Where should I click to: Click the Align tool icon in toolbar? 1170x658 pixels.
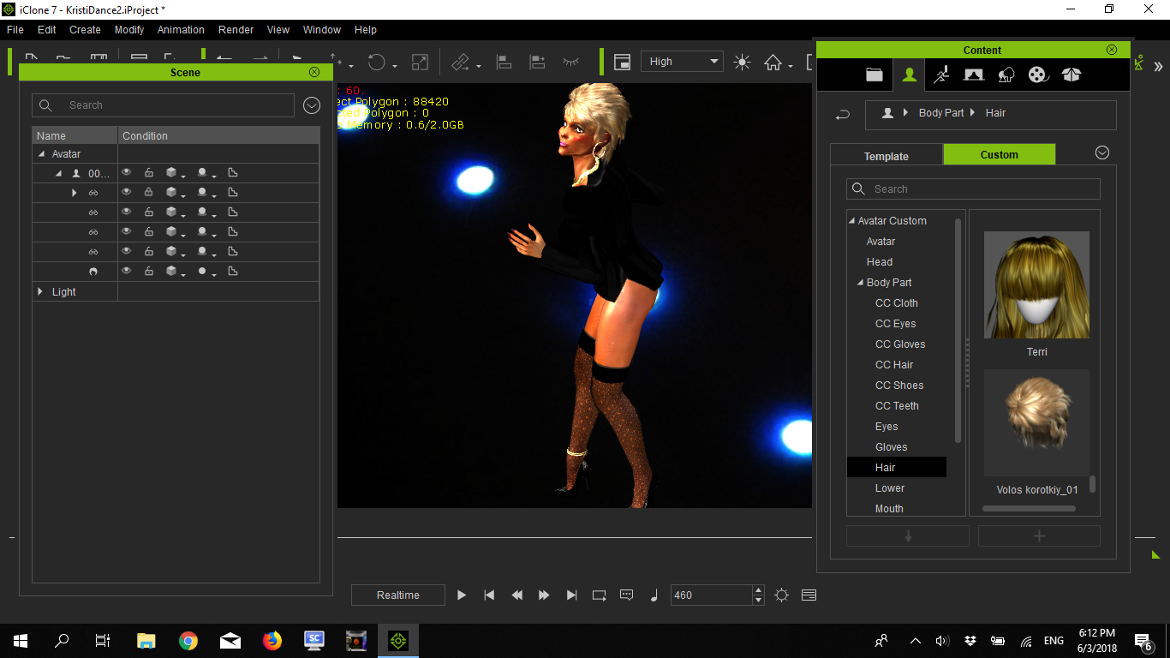click(x=504, y=62)
